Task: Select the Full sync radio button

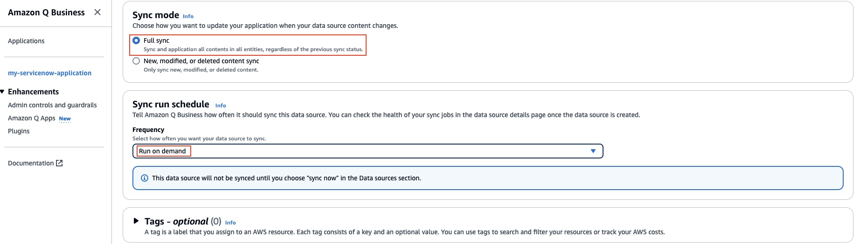Action: tap(136, 40)
